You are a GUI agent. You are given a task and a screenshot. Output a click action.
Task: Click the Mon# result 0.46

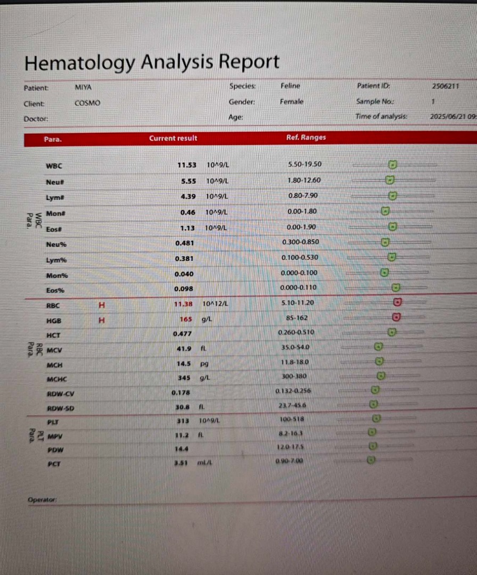[188, 212]
